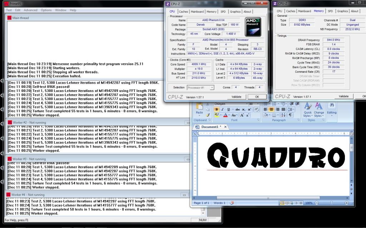This screenshot has width=366, height=228.
Task: Decrease paragraph indent in Word
Action: coord(292,104)
